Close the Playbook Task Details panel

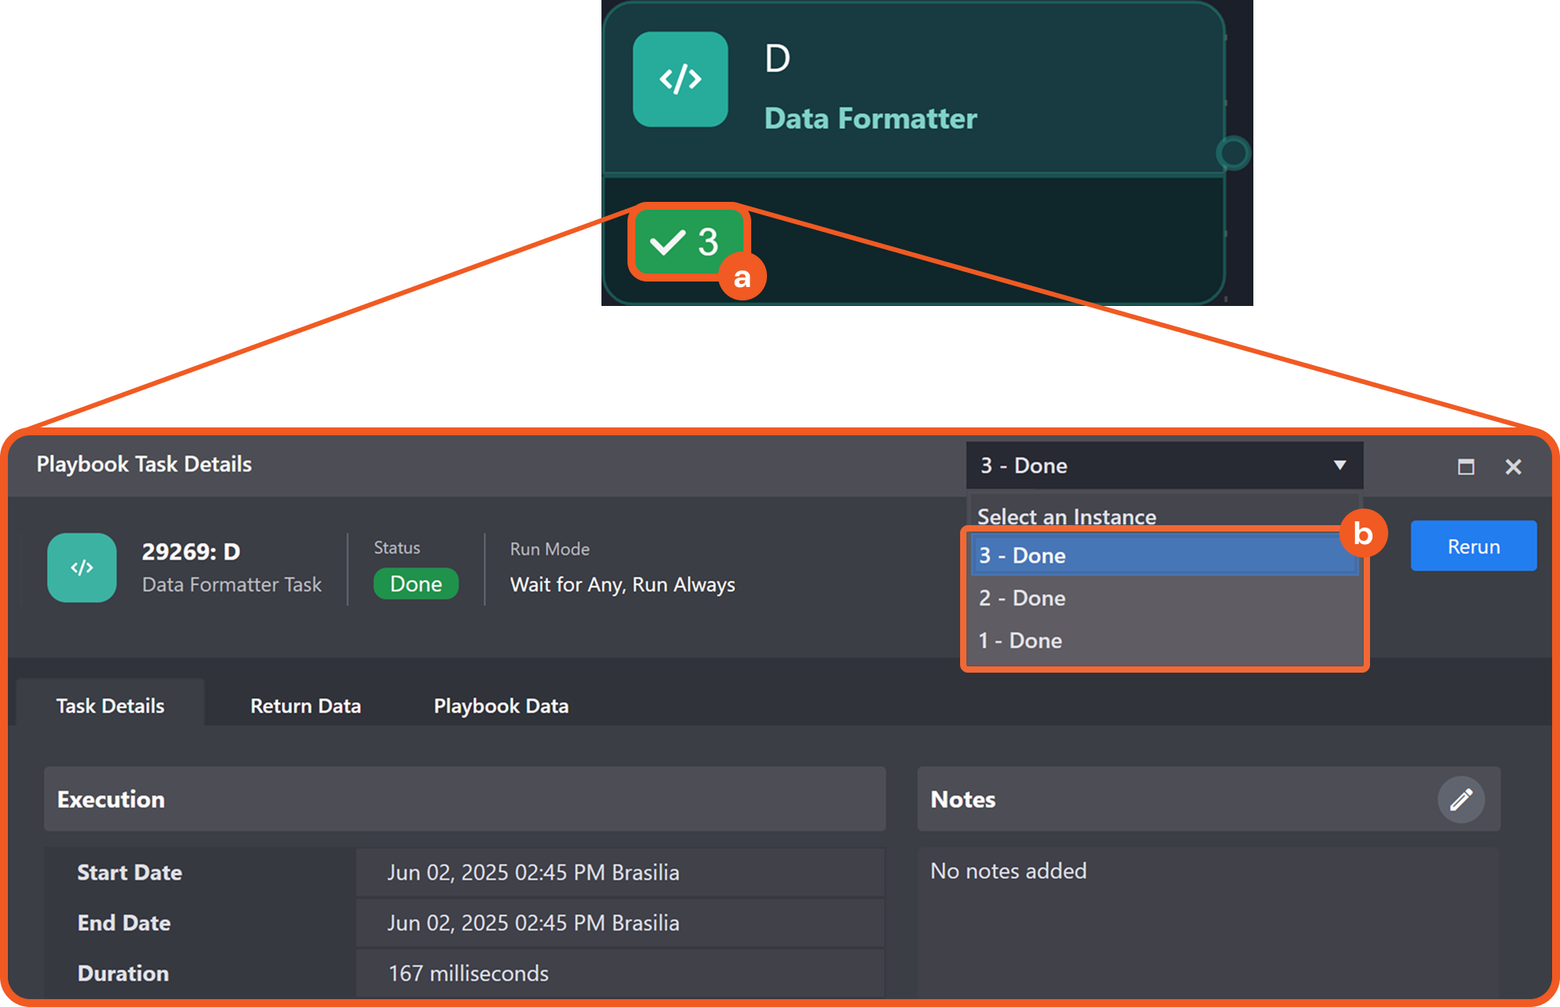click(1513, 467)
